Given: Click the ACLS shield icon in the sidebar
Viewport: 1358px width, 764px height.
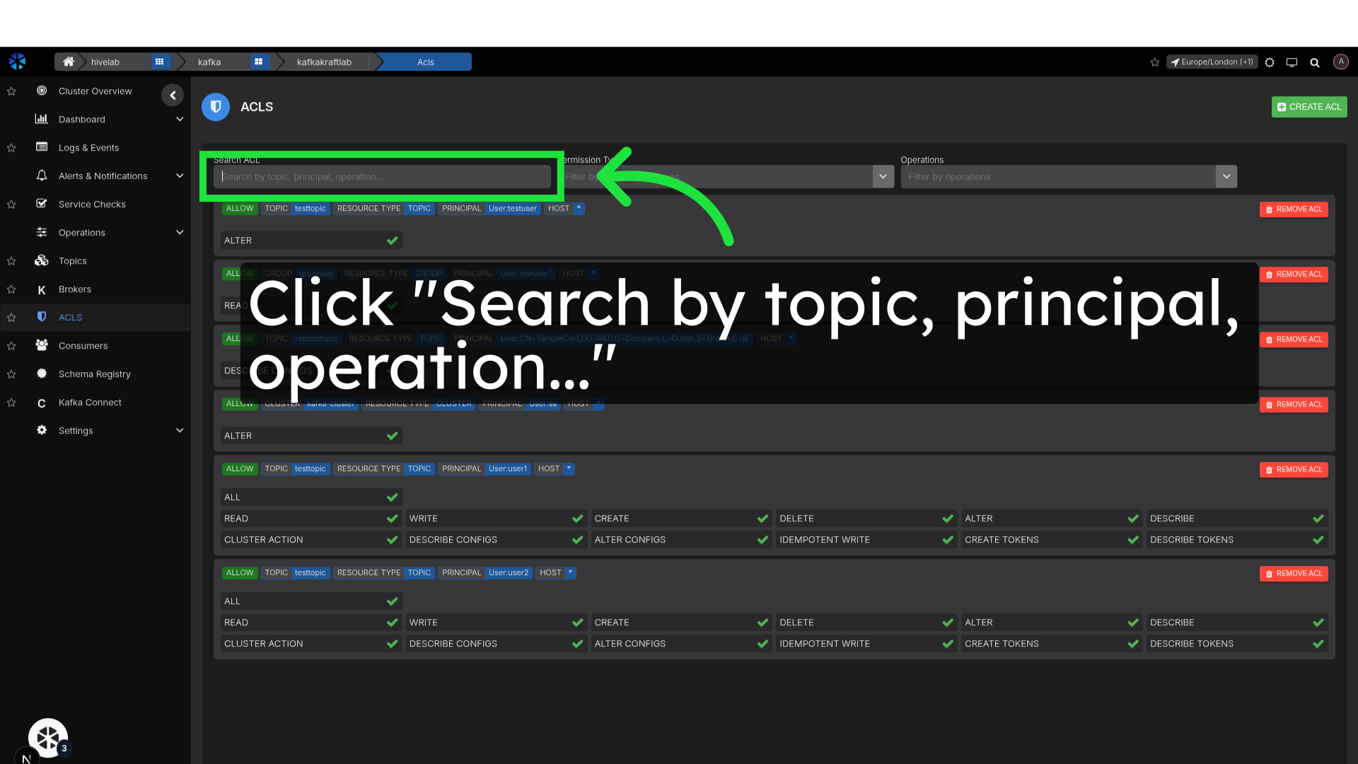Looking at the screenshot, I should [x=42, y=317].
